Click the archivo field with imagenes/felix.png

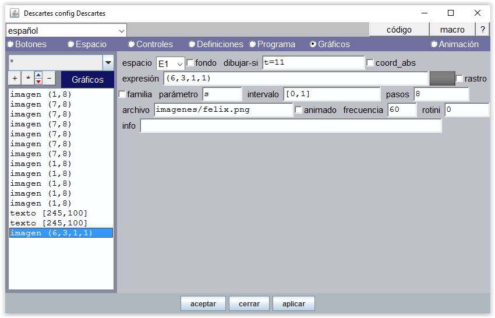[223, 110]
